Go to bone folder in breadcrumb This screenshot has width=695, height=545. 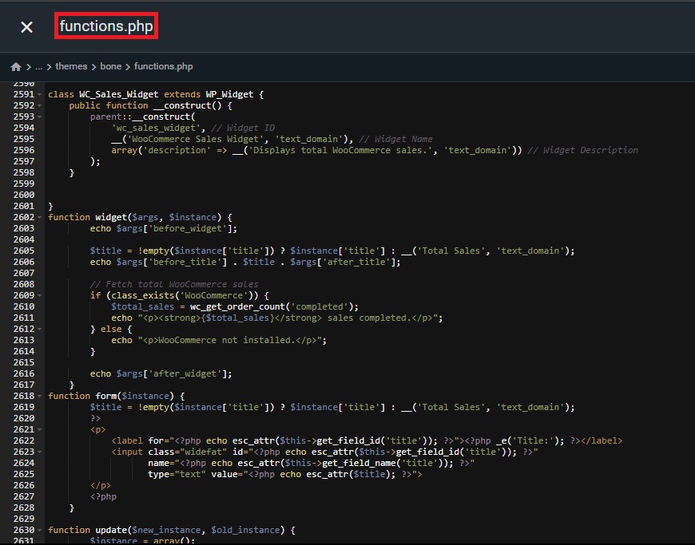click(x=111, y=67)
